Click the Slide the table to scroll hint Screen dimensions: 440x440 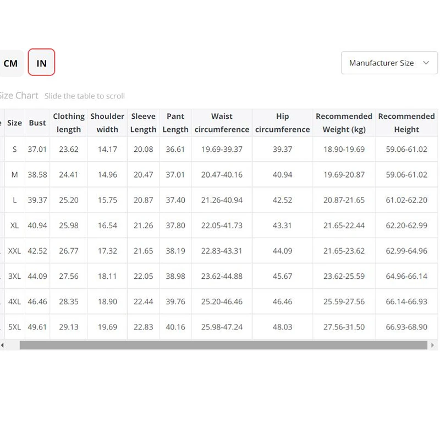[x=85, y=96]
